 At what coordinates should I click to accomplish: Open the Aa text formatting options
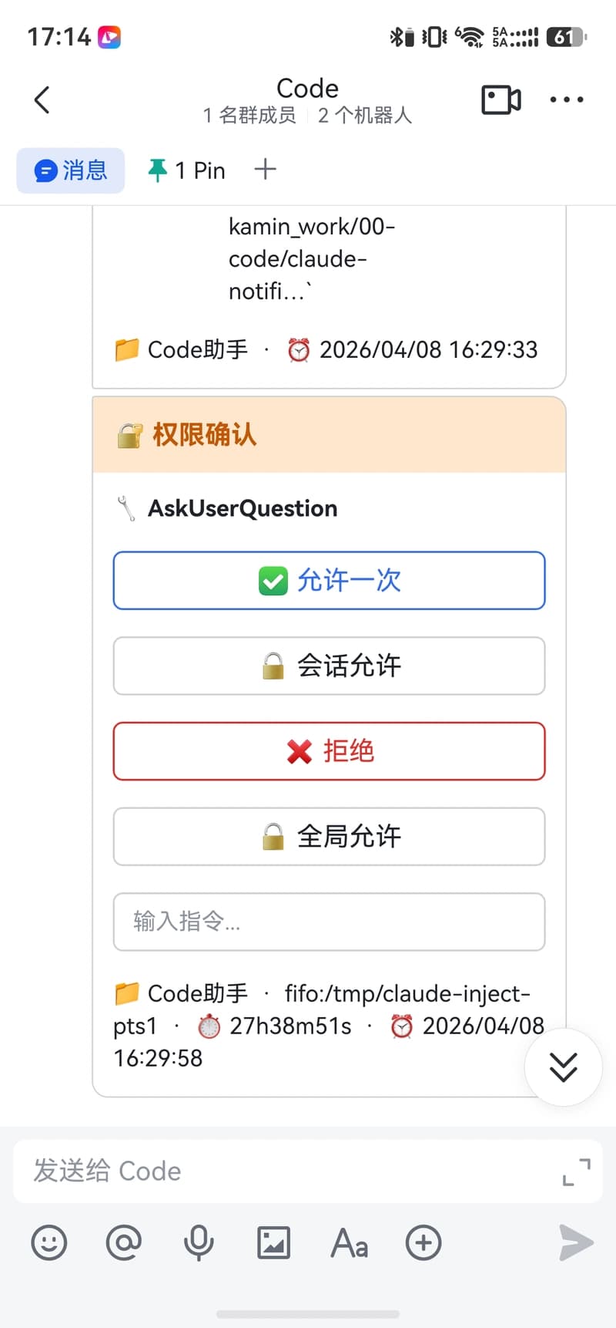click(x=349, y=1243)
